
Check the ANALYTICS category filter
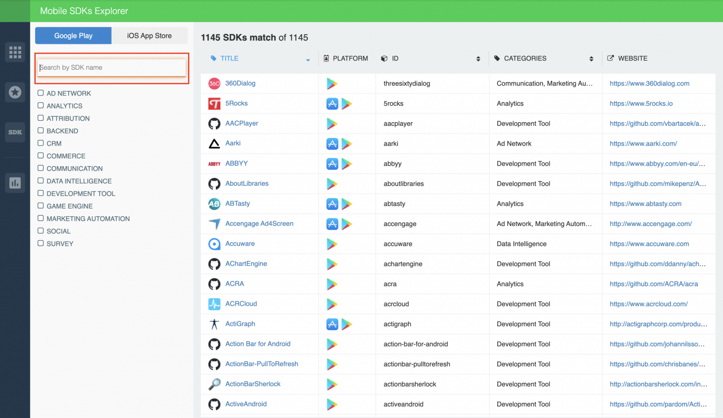click(40, 106)
